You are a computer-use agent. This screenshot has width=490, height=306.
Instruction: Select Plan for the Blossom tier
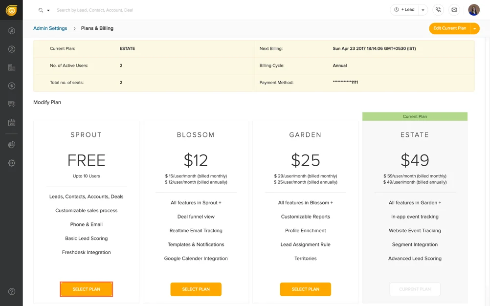196,289
